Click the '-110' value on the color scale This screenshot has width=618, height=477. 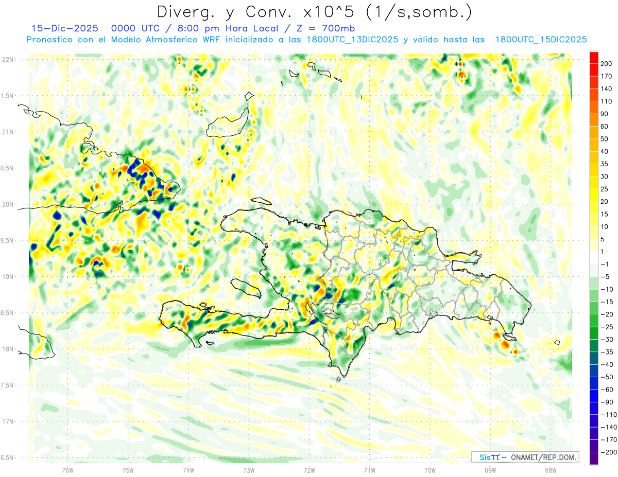point(610,415)
